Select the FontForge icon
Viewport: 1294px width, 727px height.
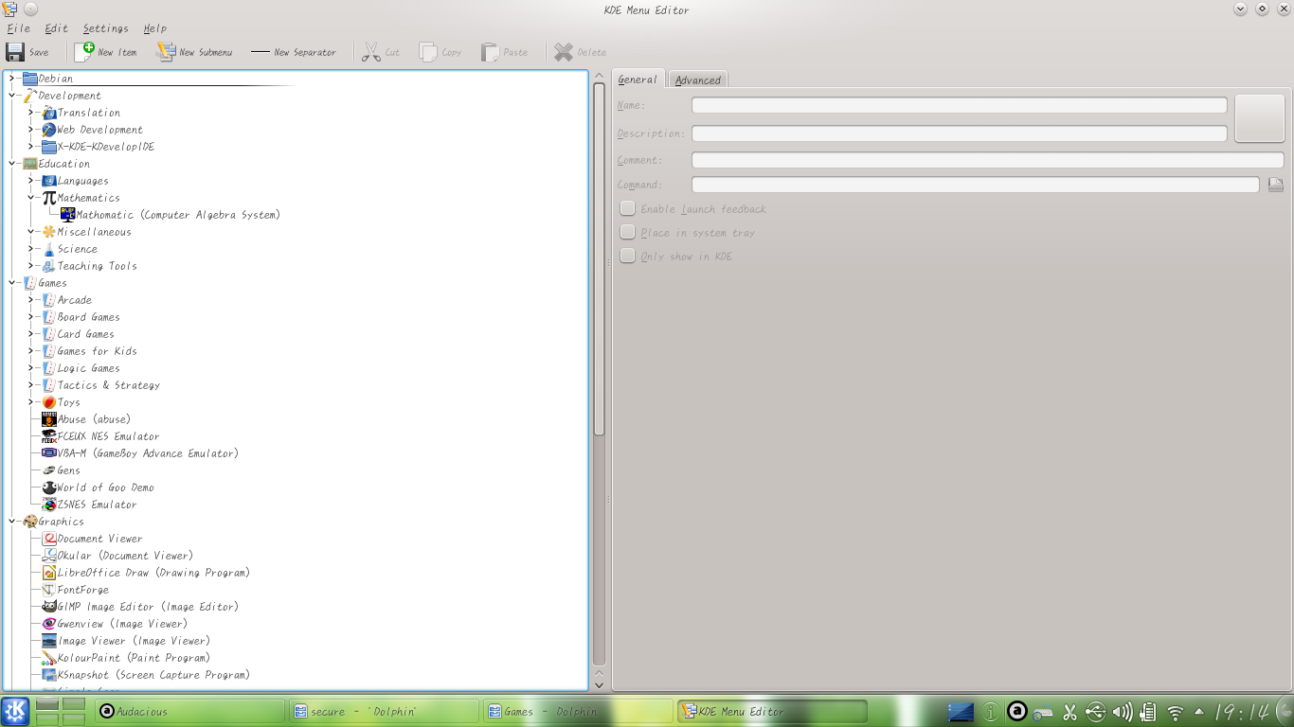tap(49, 590)
